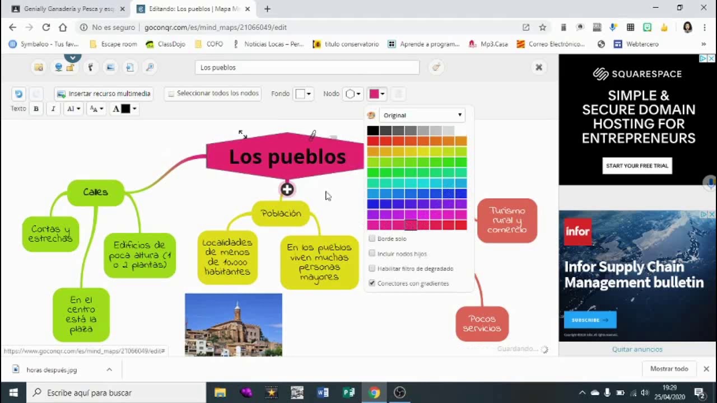Open the node color dropdown (pink swatch)
Viewport: 717px width, 403px height.
(x=376, y=93)
